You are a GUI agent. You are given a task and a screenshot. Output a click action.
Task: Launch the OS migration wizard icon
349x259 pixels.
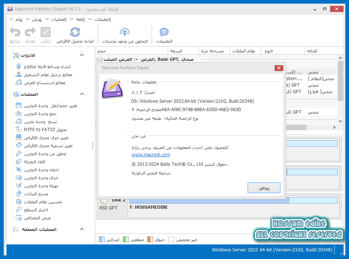click(x=19, y=74)
